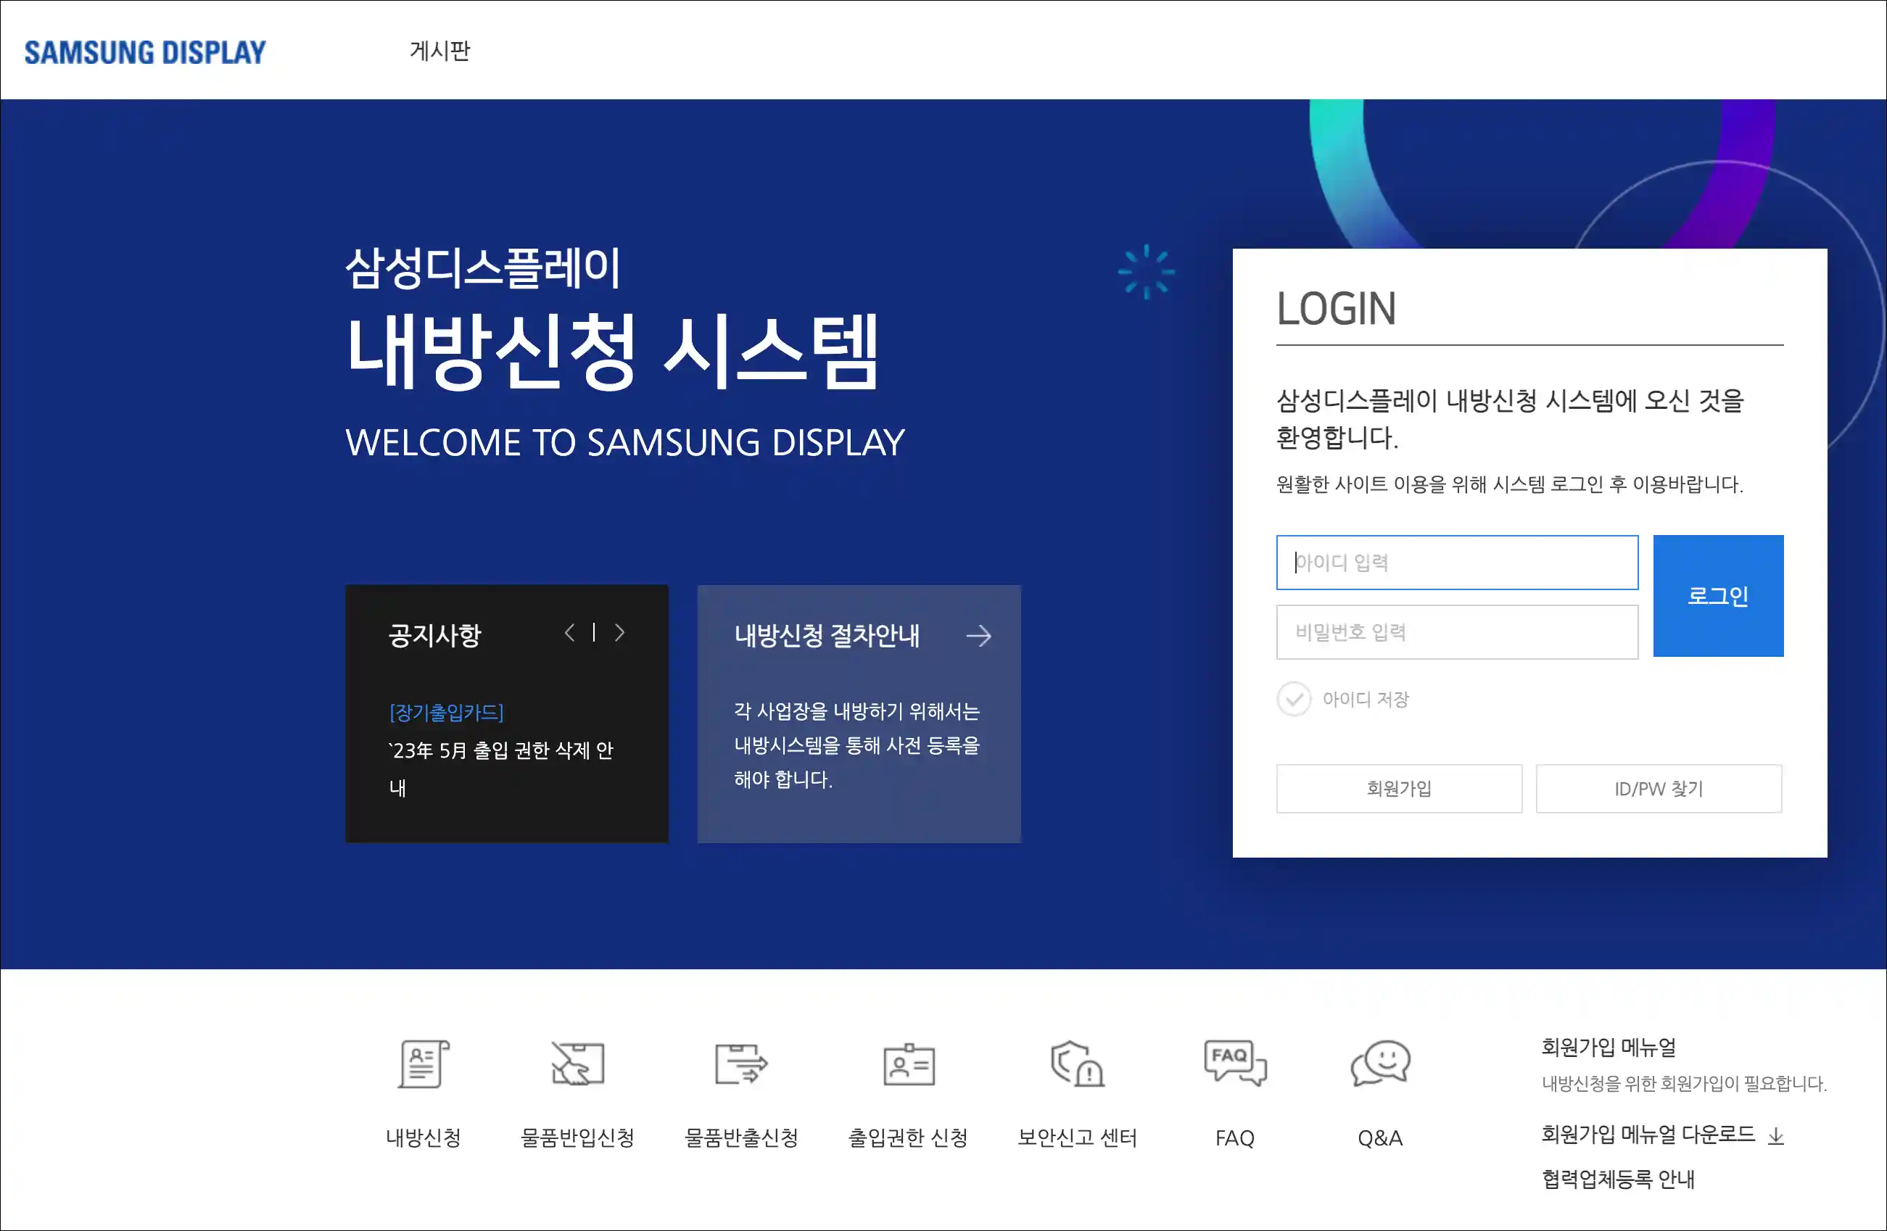Image resolution: width=1887 pixels, height=1231 pixels.
Task: Click the 출입권한 신청 label
Action: (909, 1137)
